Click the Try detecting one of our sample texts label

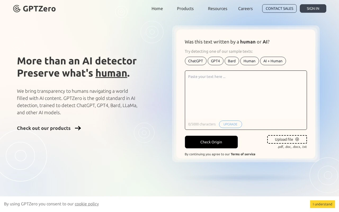tap(219, 51)
